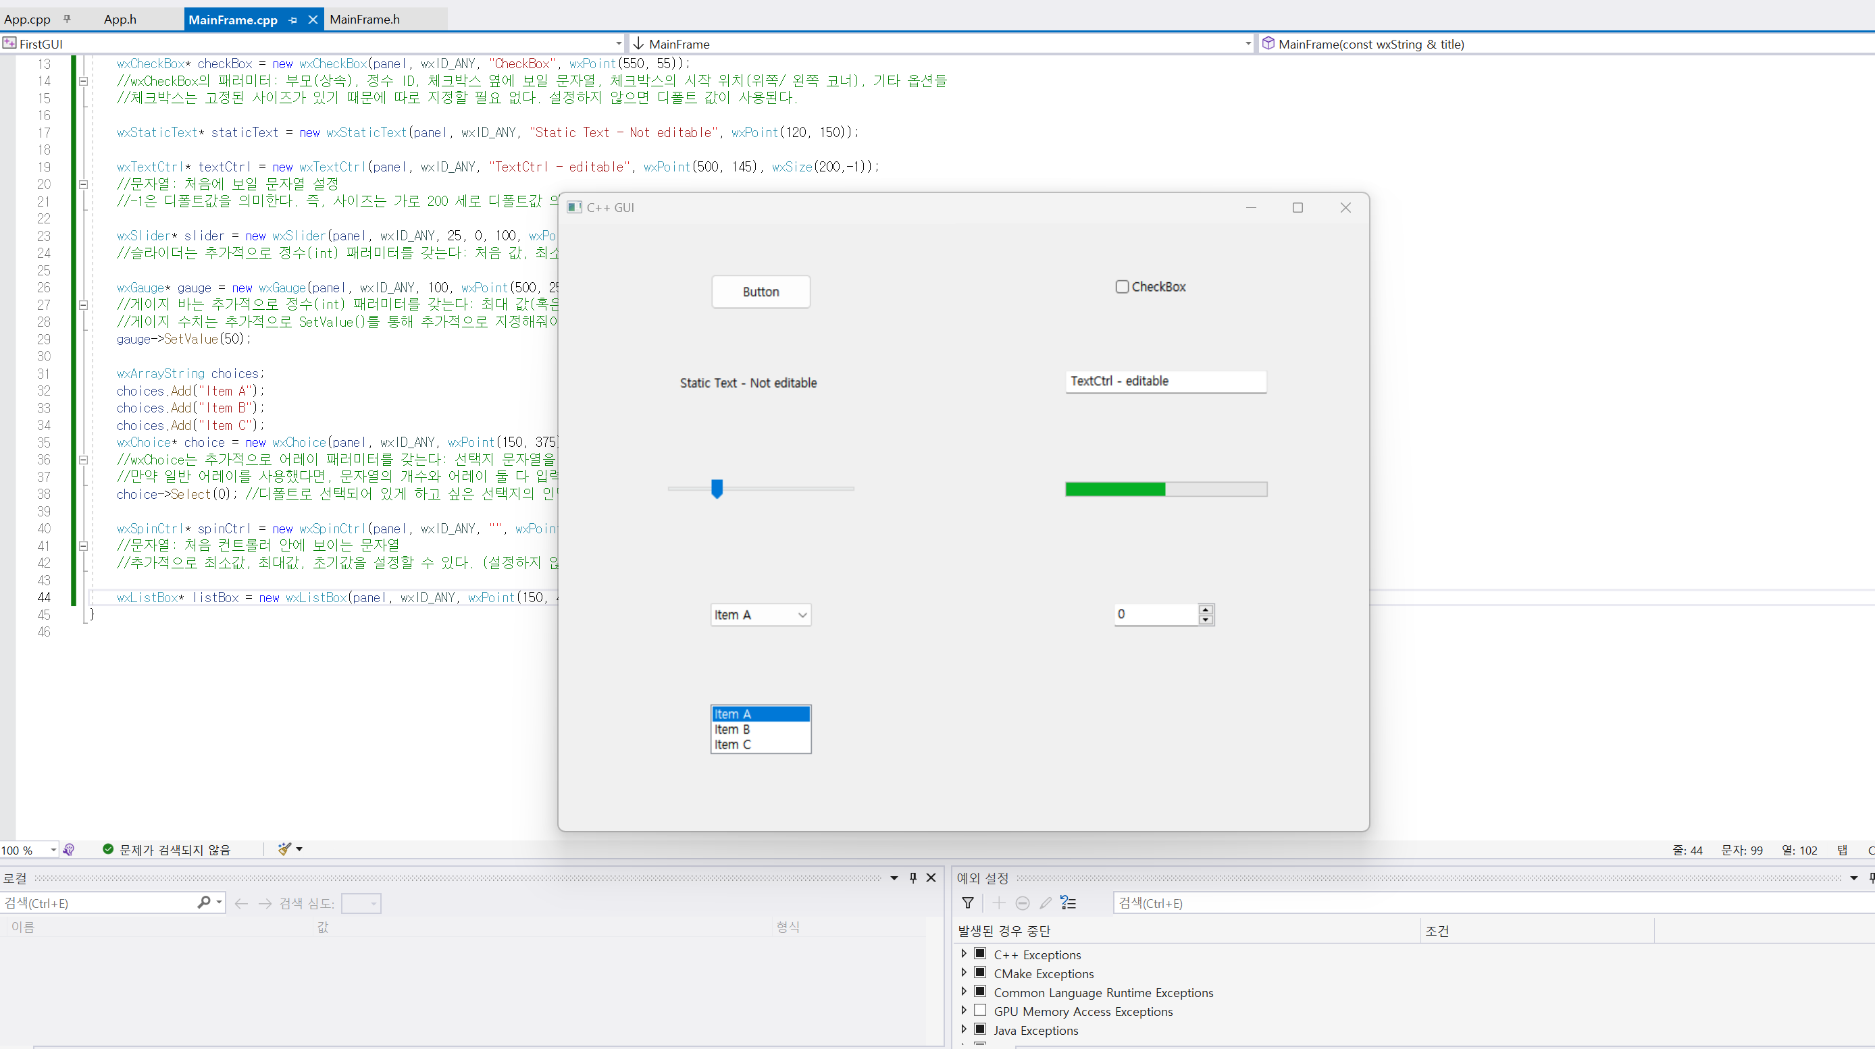Toggle Common Language Runtime Exceptions checkbox
This screenshot has width=1875, height=1049.
(981, 992)
